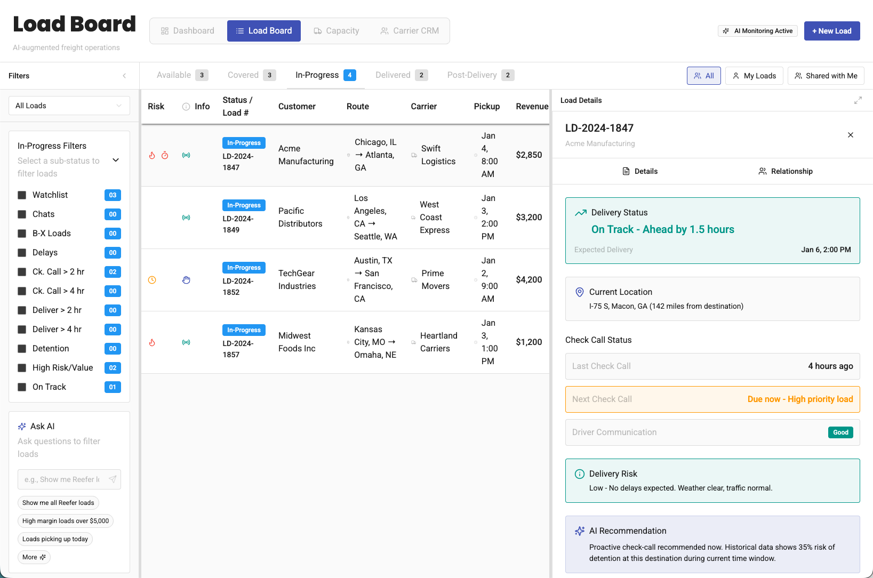Click the Info column header icon

pyautogui.click(x=186, y=107)
